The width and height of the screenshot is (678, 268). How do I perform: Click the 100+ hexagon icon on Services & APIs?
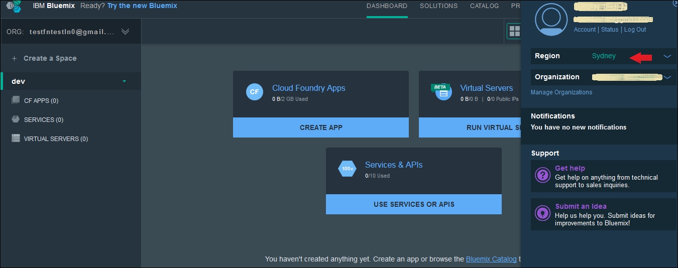point(348,169)
